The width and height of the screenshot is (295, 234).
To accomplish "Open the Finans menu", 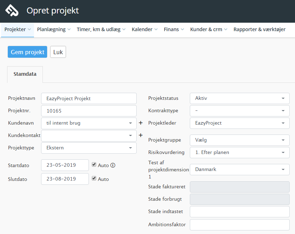I will 174,29.
